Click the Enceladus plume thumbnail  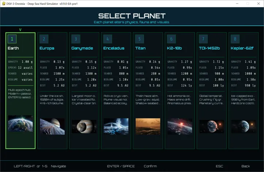pos(116,126)
